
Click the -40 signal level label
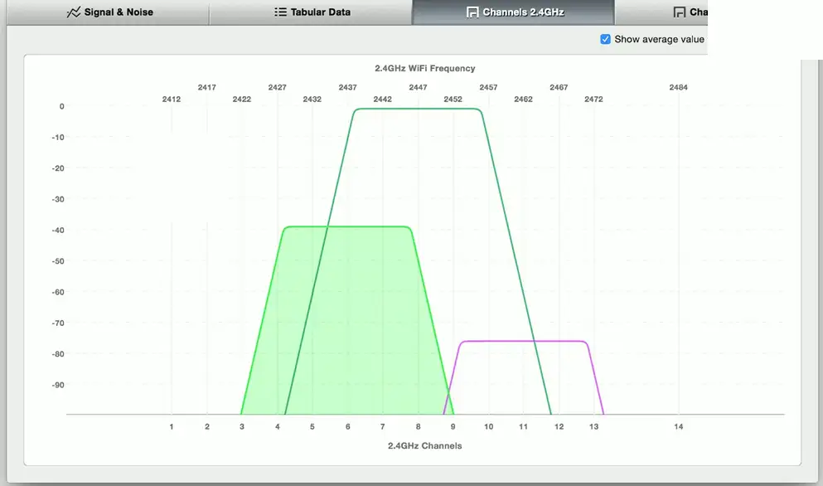pos(60,230)
